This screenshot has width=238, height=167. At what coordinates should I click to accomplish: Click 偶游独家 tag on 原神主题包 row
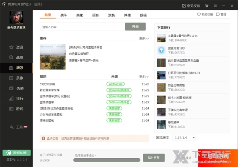tap(114, 120)
